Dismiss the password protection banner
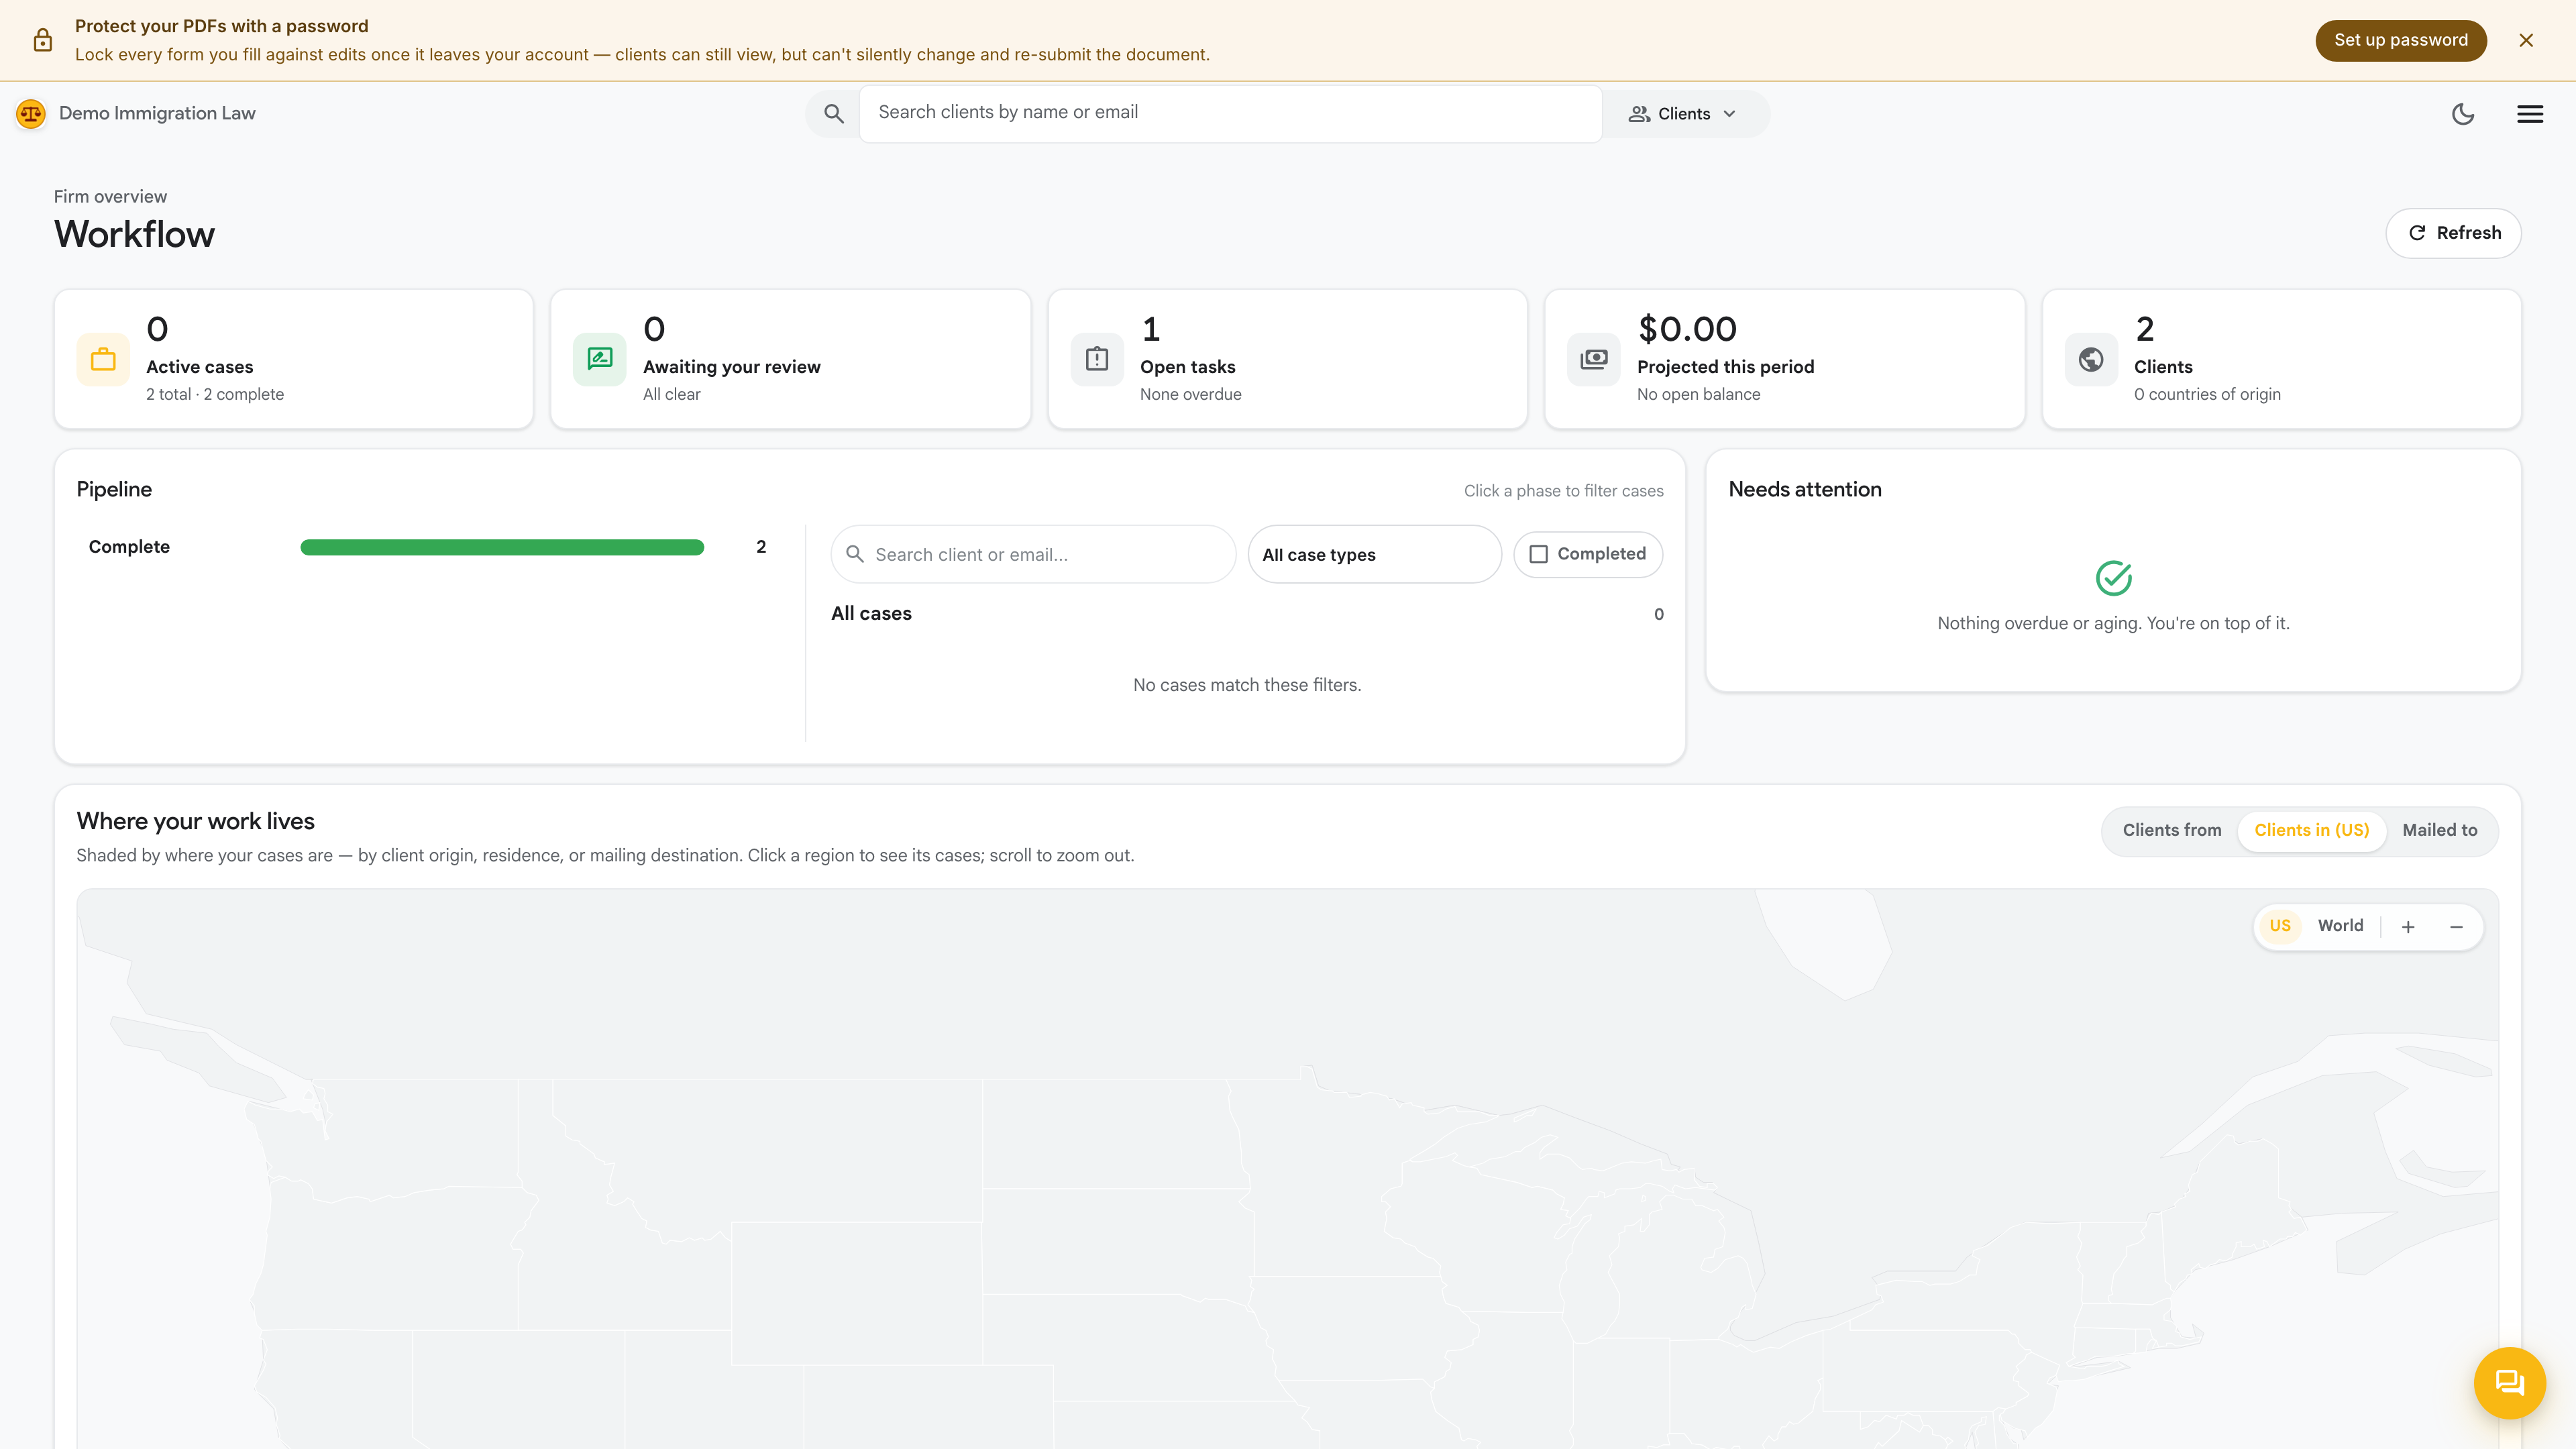Image resolution: width=2576 pixels, height=1449 pixels. coord(2526,40)
